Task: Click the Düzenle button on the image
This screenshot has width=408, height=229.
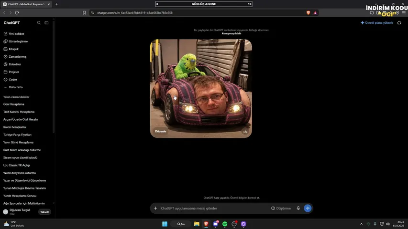Action: pyautogui.click(x=161, y=131)
